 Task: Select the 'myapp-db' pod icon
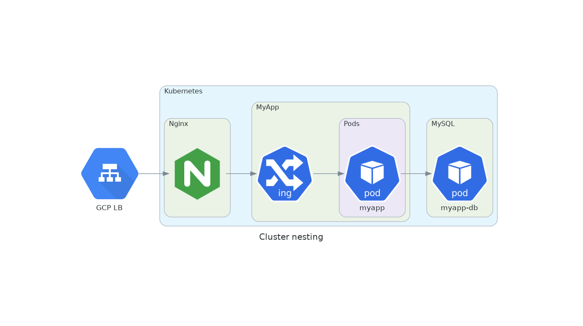(x=460, y=173)
